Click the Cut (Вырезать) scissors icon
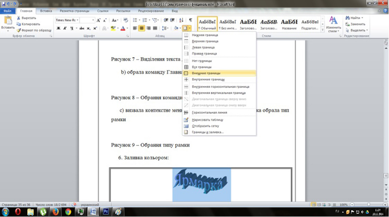 [x=19, y=18]
